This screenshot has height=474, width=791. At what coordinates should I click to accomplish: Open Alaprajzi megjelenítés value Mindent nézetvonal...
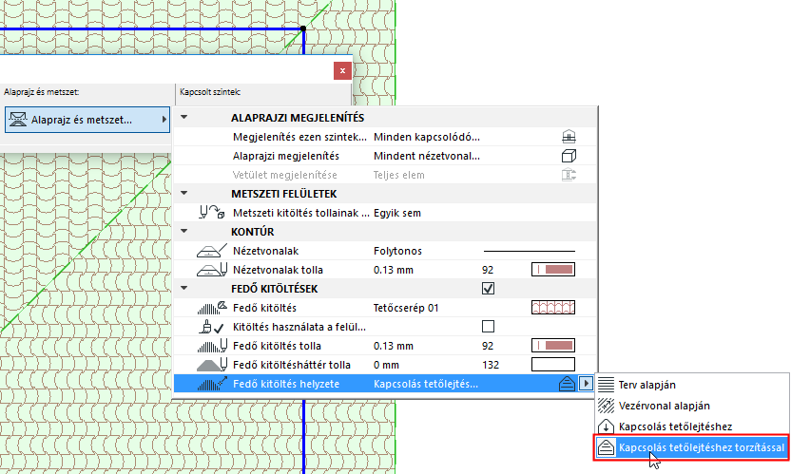(426, 157)
